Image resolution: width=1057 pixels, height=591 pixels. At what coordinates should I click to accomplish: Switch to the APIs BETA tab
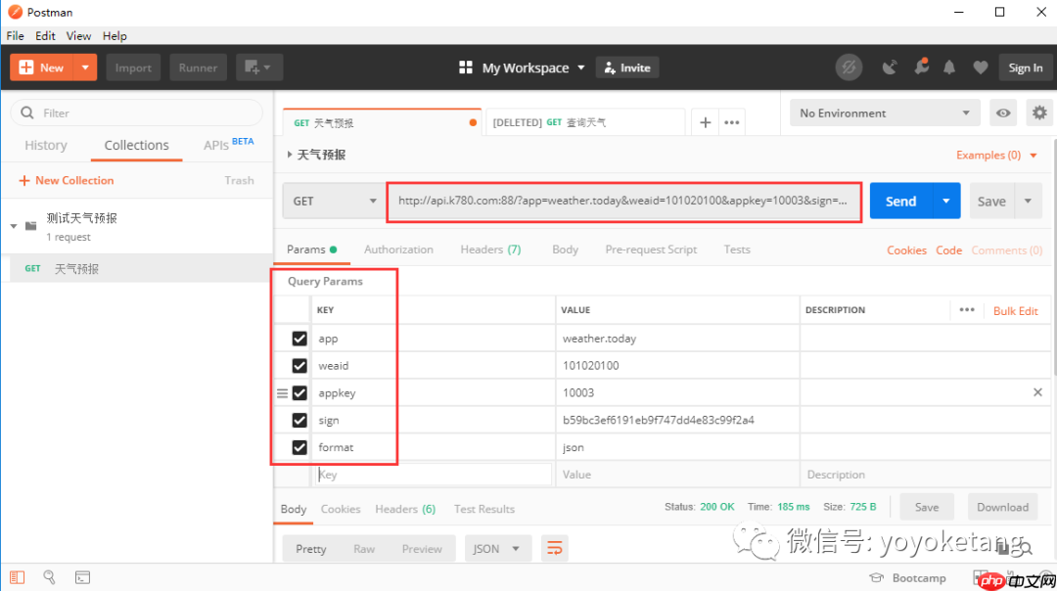click(228, 144)
